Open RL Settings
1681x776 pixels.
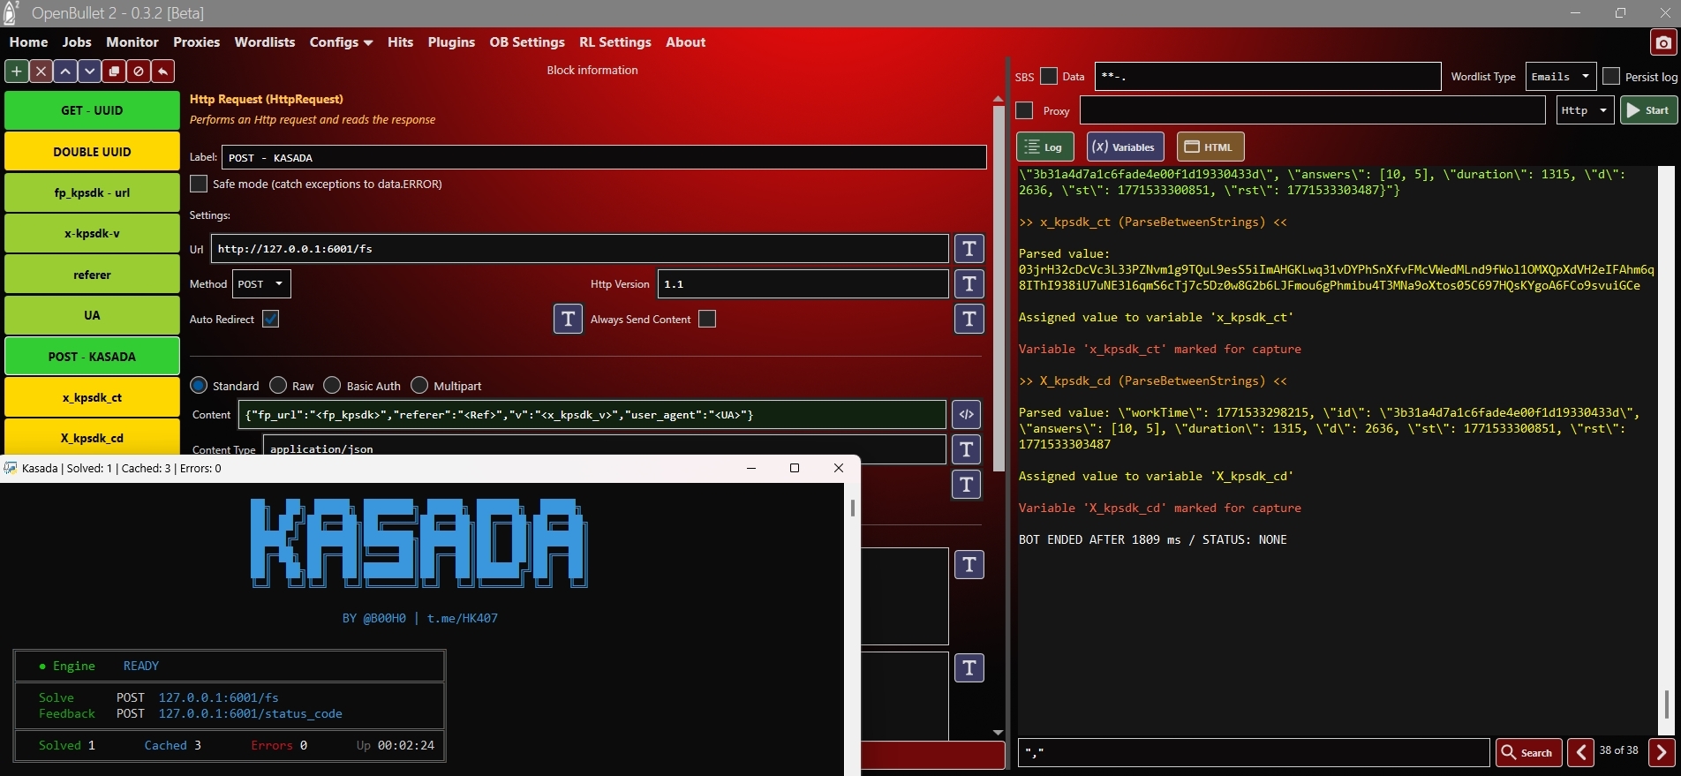[x=615, y=42]
